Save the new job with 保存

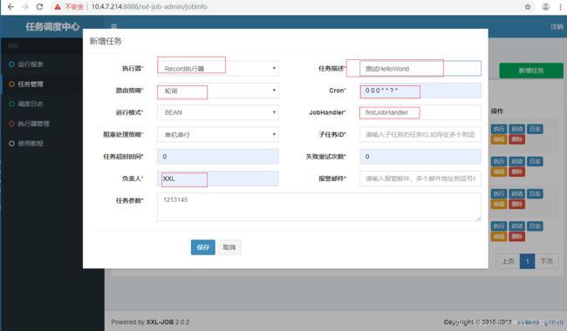click(x=203, y=247)
